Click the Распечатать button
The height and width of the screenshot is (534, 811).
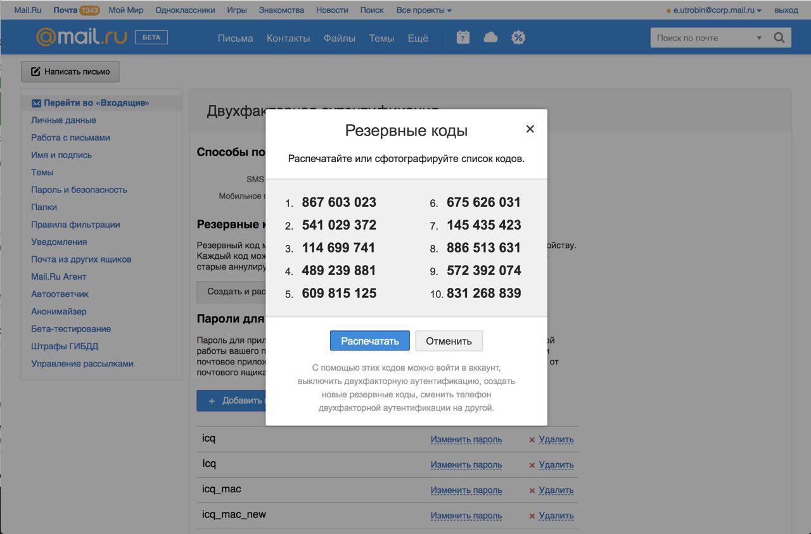(x=369, y=340)
